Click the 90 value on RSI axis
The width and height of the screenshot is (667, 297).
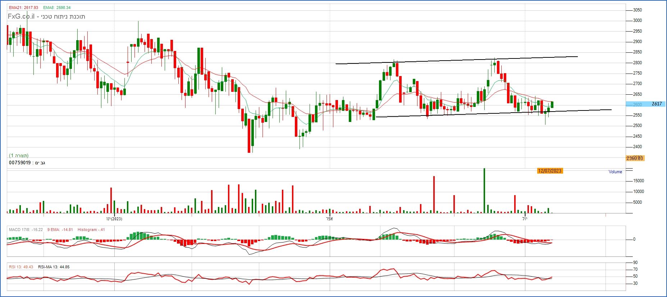coord(635,263)
